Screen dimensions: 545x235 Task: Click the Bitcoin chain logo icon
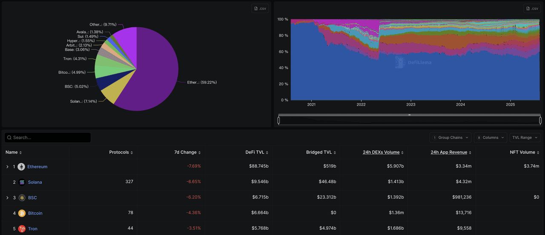click(22, 213)
